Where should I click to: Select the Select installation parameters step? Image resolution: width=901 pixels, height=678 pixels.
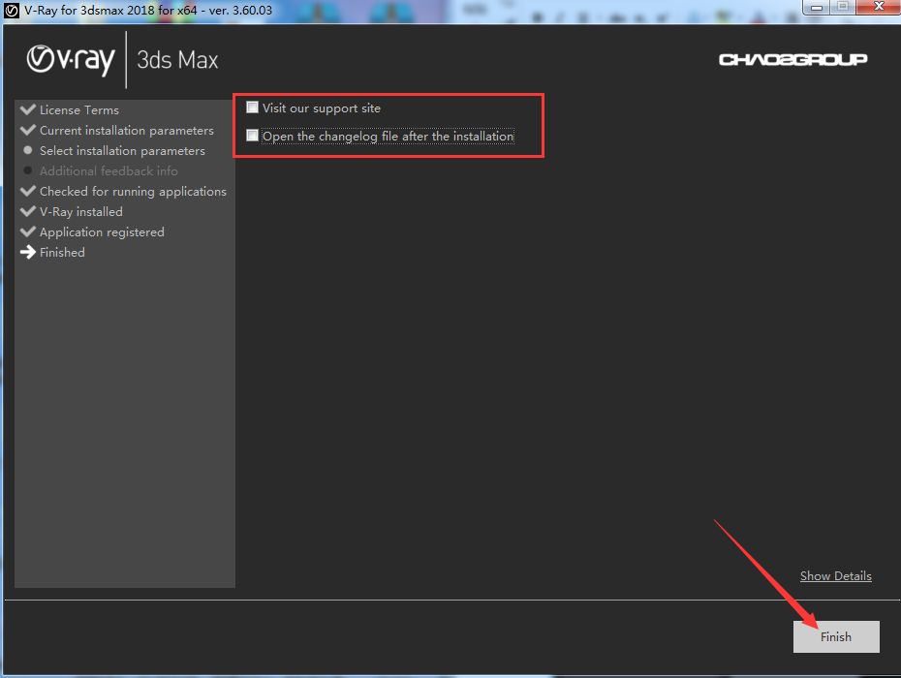click(122, 150)
